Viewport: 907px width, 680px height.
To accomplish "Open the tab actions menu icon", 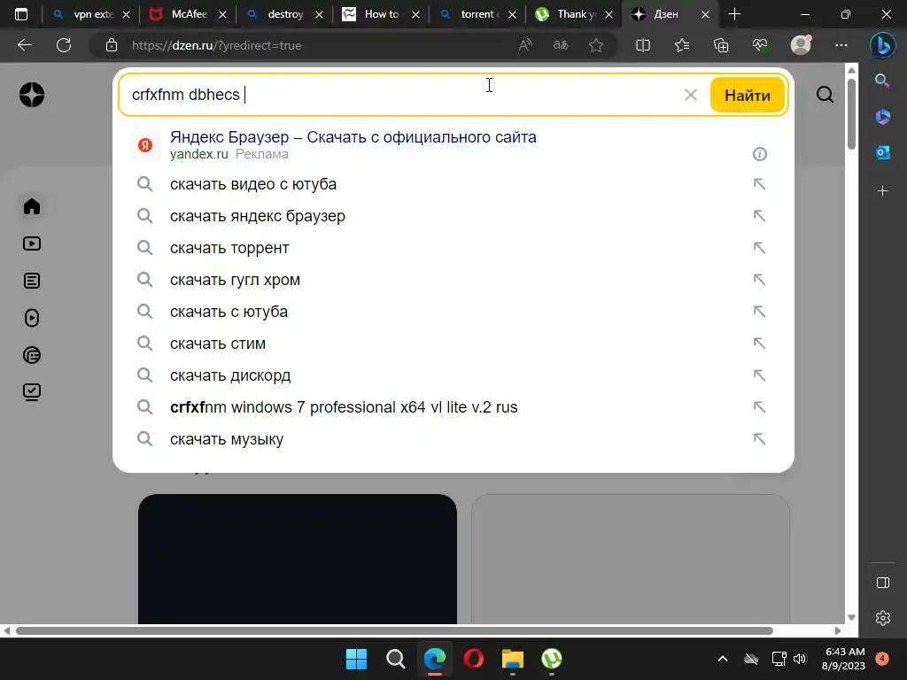I will tap(21, 14).
